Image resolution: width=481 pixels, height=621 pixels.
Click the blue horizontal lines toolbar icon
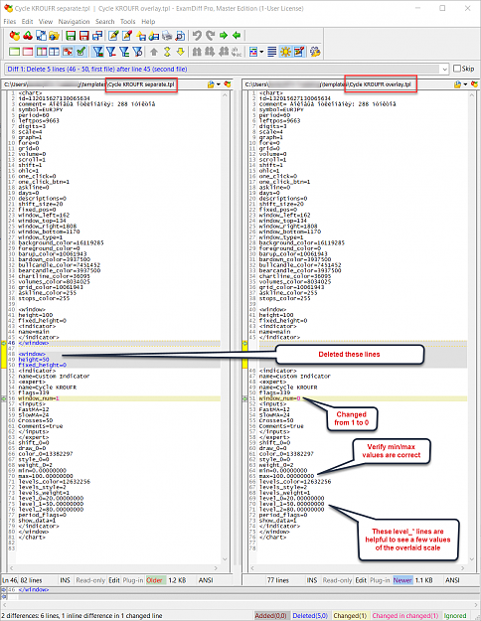[x=272, y=52]
